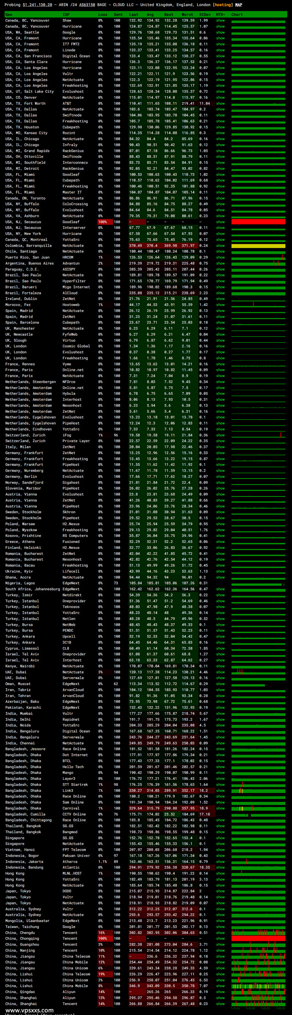Show MTR for Ukraine, Kyiv
The width and height of the screenshot is (292, 1015).
[220, 571]
